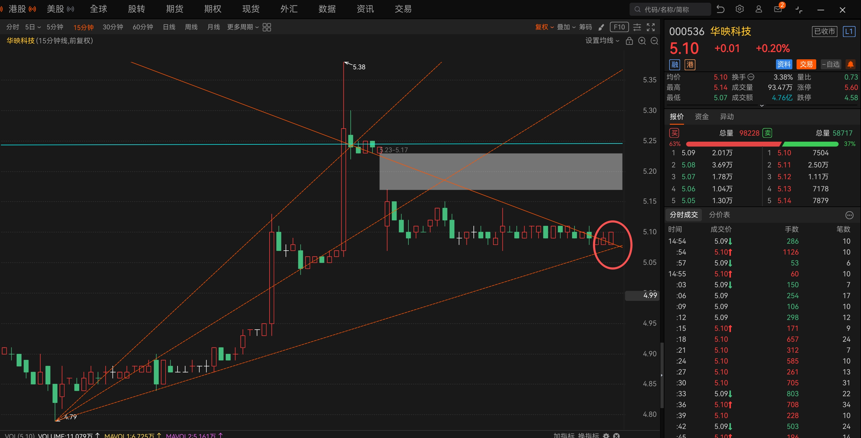Screen dimensions: 861x438
Task: Enter fullscreen chart view
Action: click(x=650, y=27)
